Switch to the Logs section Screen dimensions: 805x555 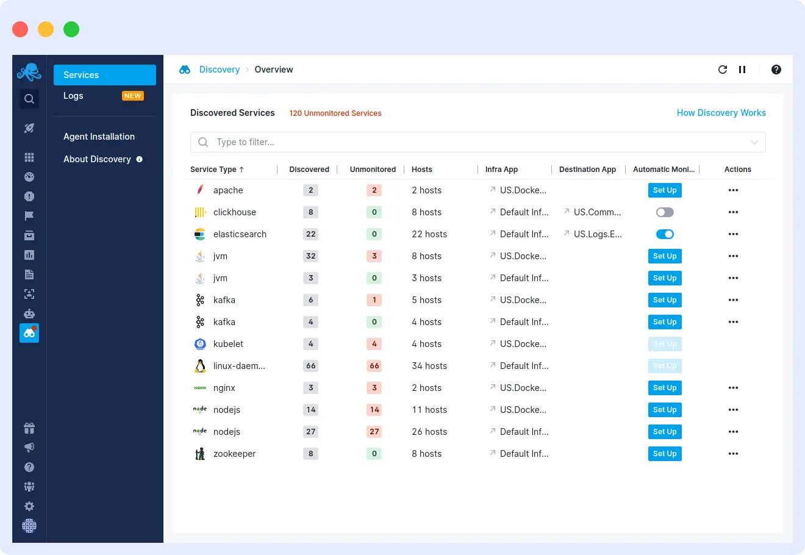[73, 95]
